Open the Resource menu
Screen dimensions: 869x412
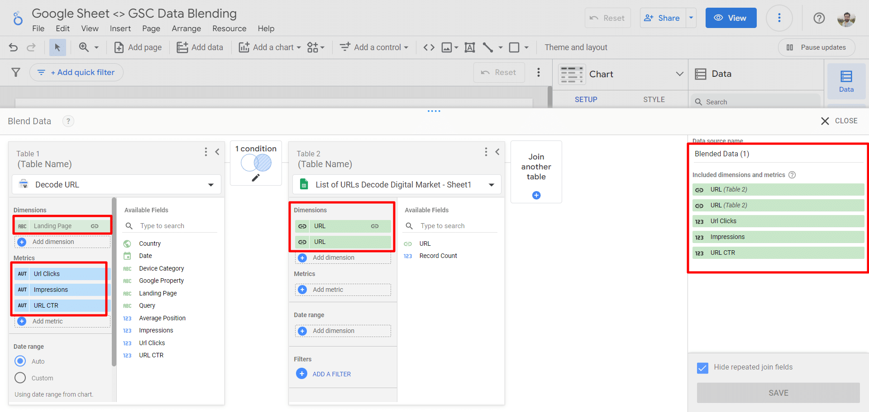click(229, 28)
